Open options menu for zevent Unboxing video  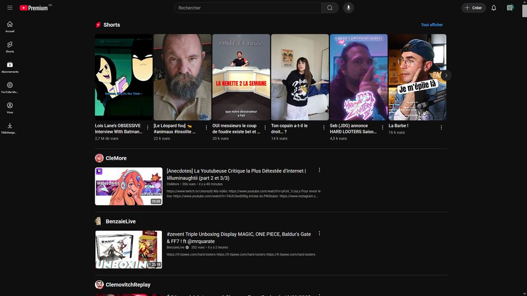(319, 233)
